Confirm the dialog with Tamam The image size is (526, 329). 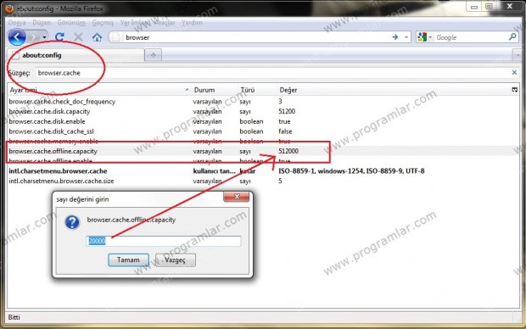coord(128,260)
